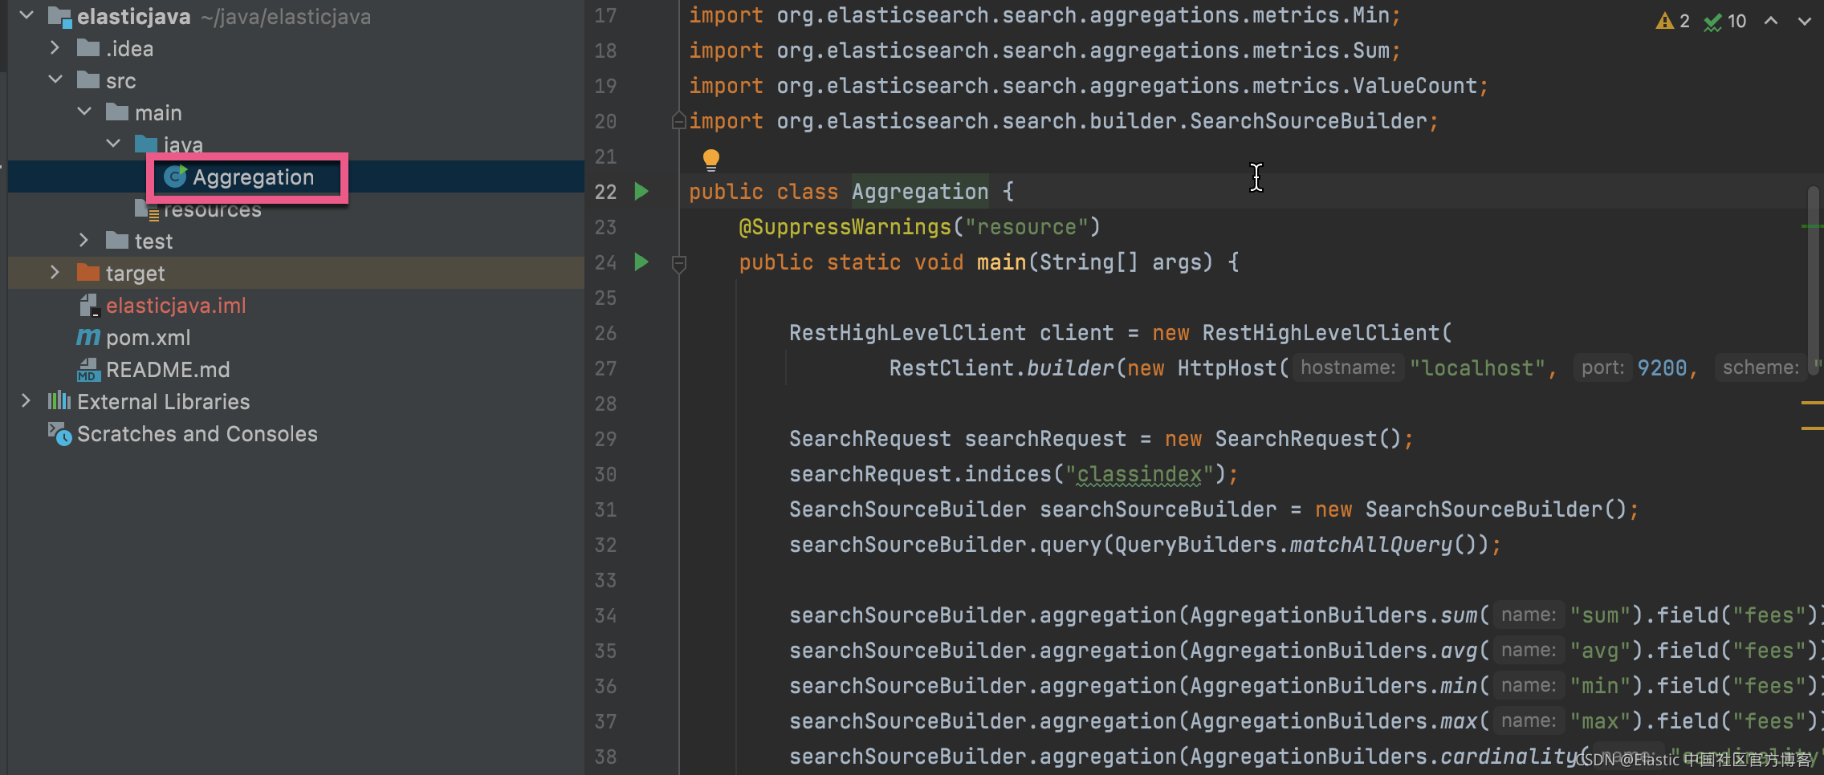The image size is (1824, 775).
Task: Click the Maven icon beside pom.xml
Action: click(87, 337)
